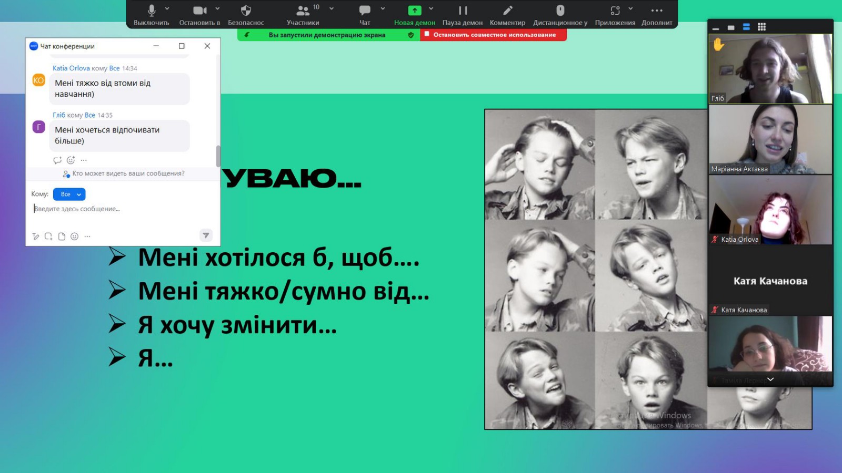Switch to gallery view with the grid icon
This screenshot has width=842, height=473.
(x=761, y=26)
